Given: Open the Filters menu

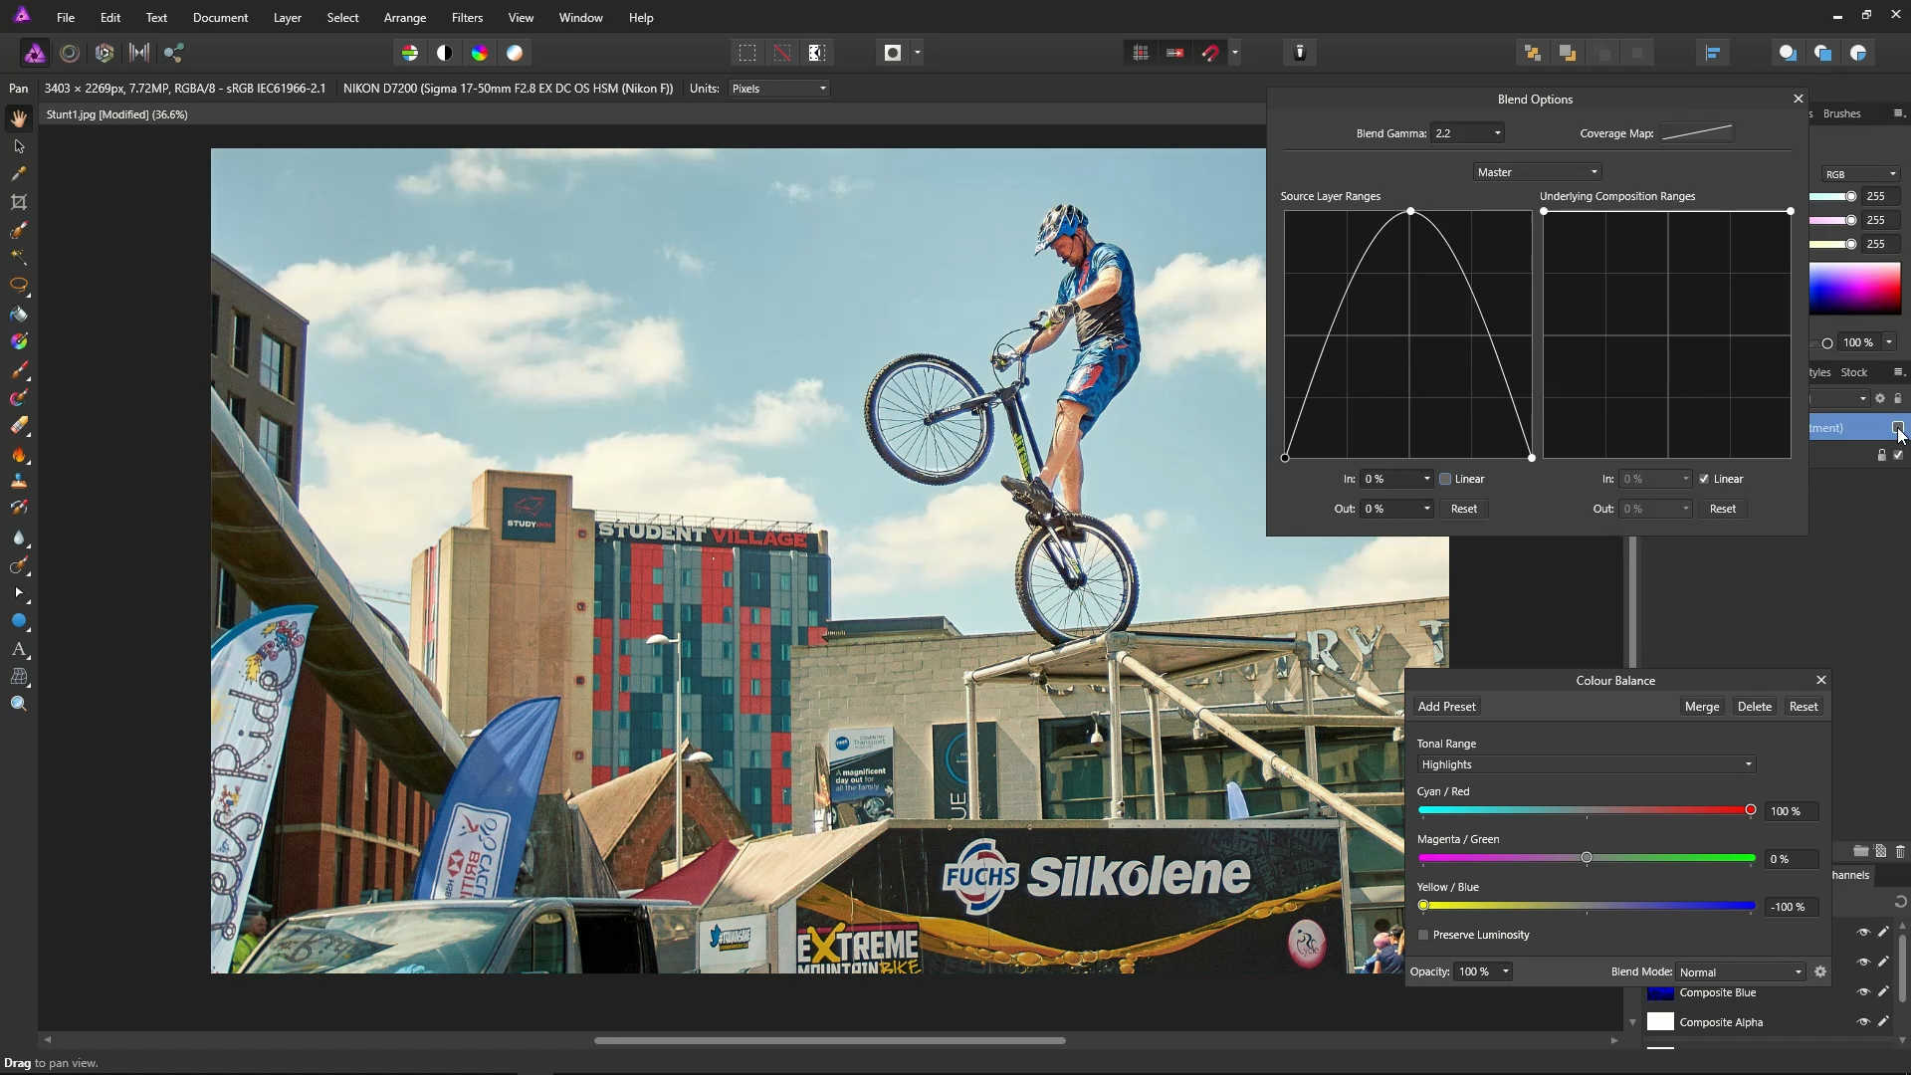Looking at the screenshot, I should pyautogui.click(x=467, y=18).
